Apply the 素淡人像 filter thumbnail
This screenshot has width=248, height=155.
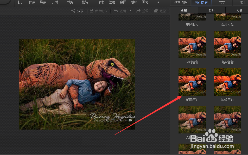click(x=227, y=17)
